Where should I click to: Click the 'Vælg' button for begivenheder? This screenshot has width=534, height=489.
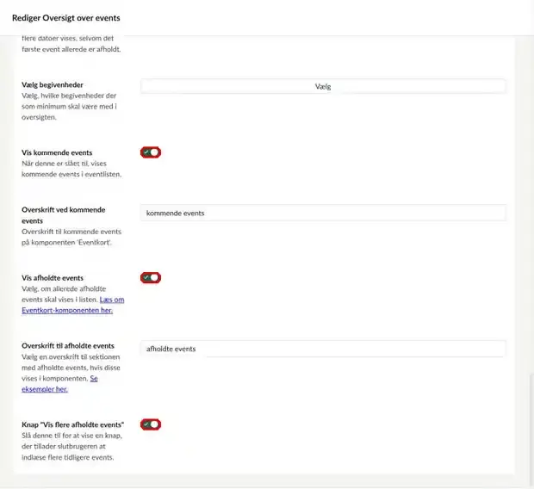pos(323,86)
